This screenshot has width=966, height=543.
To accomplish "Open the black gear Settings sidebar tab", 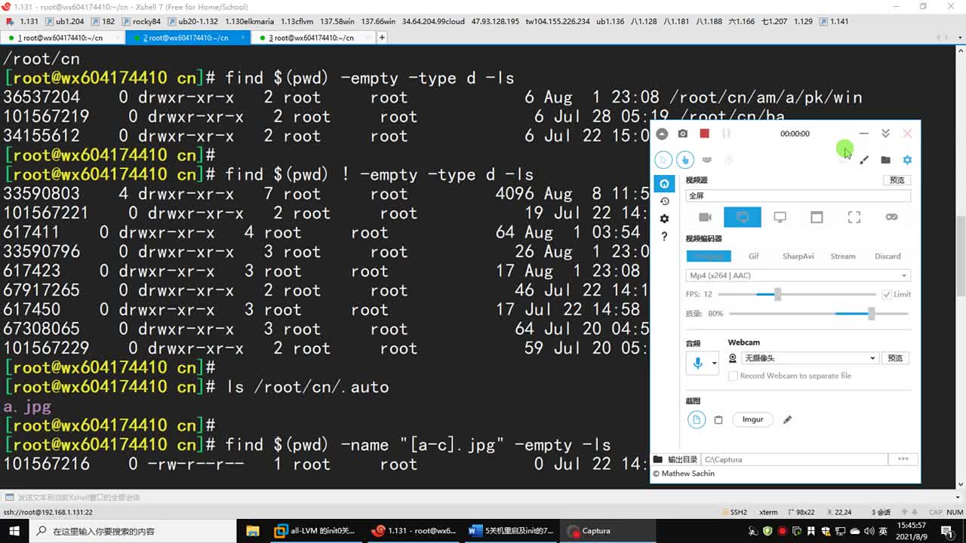I will [x=664, y=219].
